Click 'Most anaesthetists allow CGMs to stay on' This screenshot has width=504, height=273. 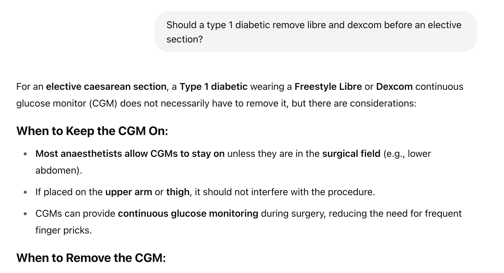coord(130,154)
